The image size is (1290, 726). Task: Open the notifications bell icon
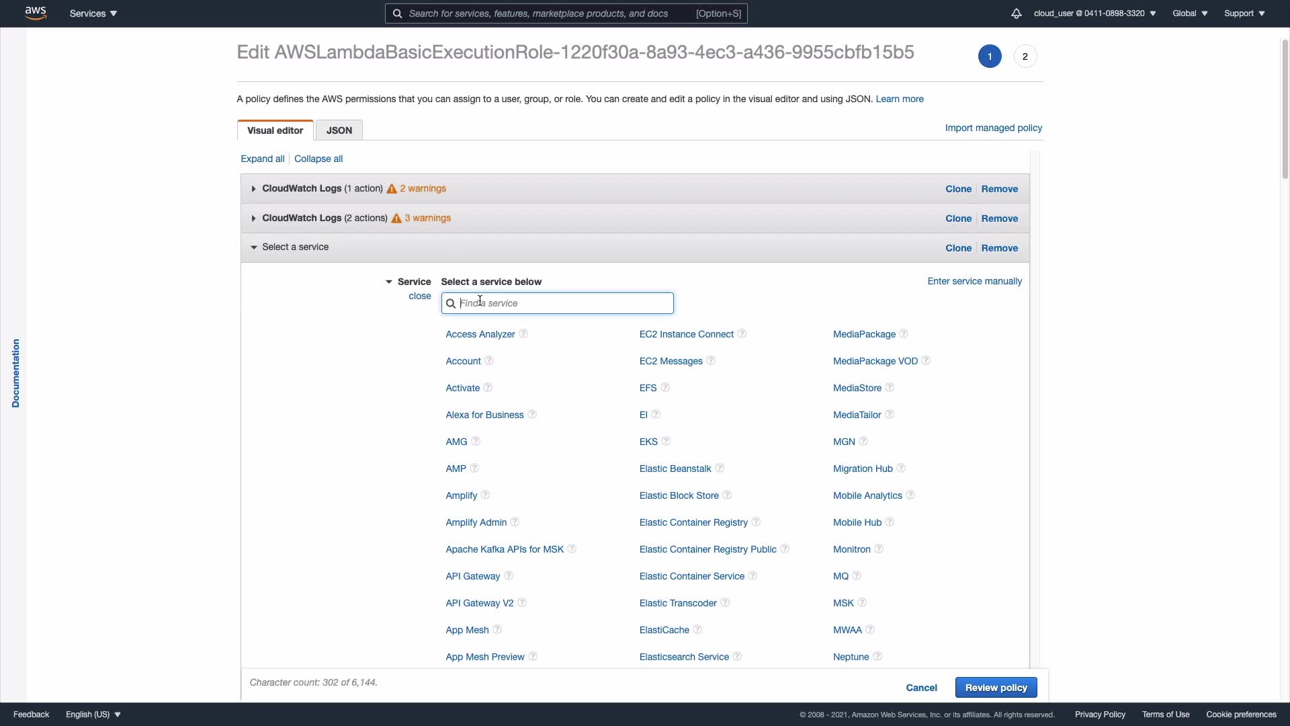[x=1016, y=13]
